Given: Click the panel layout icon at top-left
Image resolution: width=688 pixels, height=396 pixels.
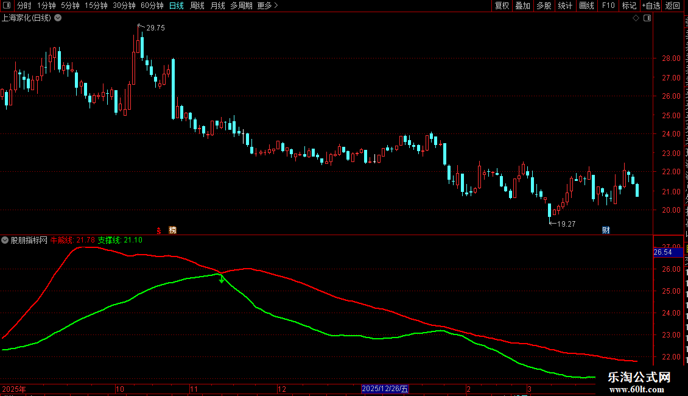Looking at the screenshot, I should [x=7, y=5].
